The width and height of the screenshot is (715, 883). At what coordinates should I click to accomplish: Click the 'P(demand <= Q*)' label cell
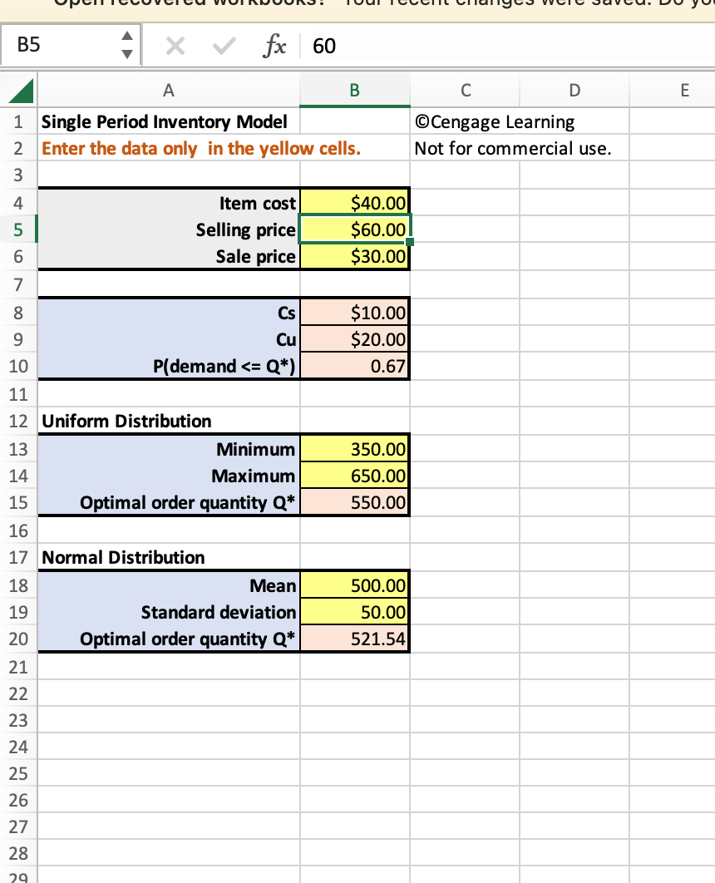pyautogui.click(x=168, y=366)
